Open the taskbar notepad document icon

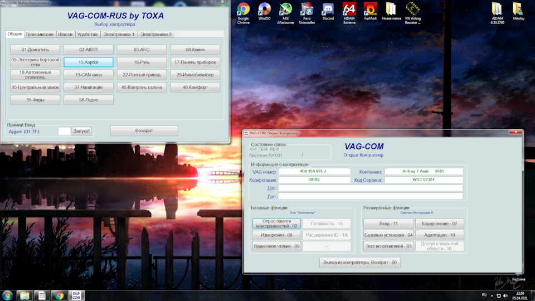click(42, 295)
